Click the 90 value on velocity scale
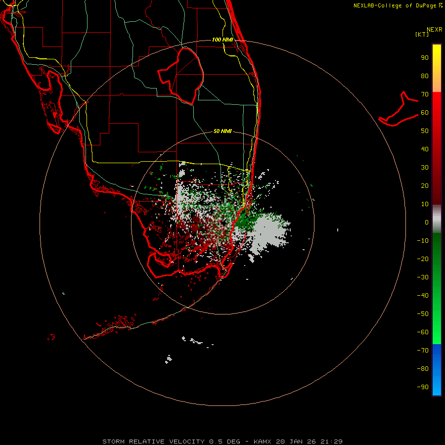The height and width of the screenshot is (445, 445). 425,58
